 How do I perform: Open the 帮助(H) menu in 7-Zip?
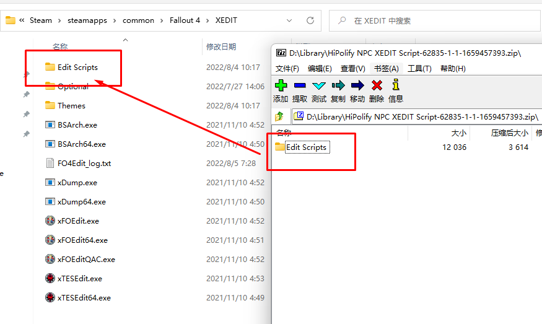[x=453, y=69]
